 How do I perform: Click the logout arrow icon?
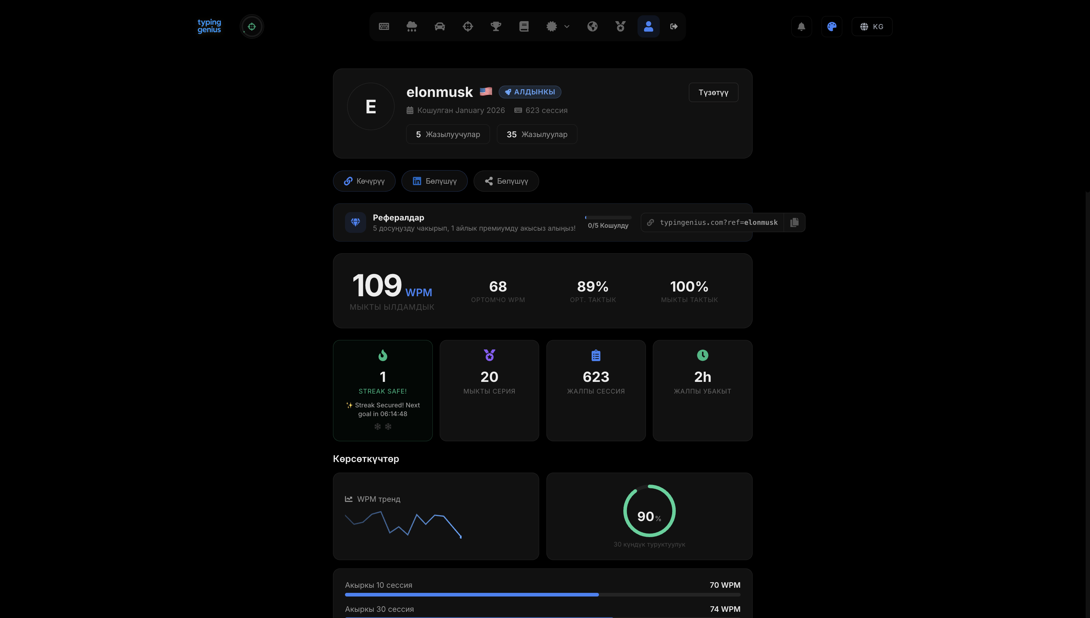tap(674, 26)
